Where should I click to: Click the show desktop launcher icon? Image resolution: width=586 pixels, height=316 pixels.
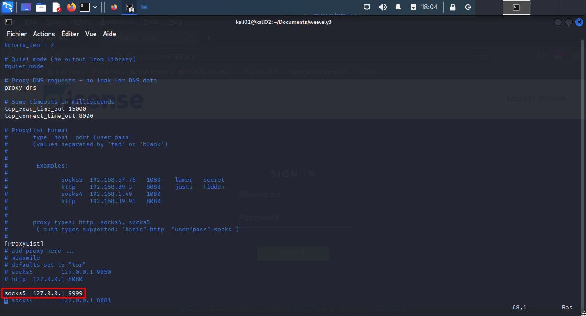(x=26, y=7)
